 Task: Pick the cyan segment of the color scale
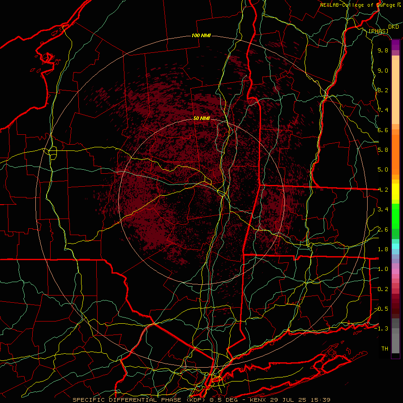395,246
